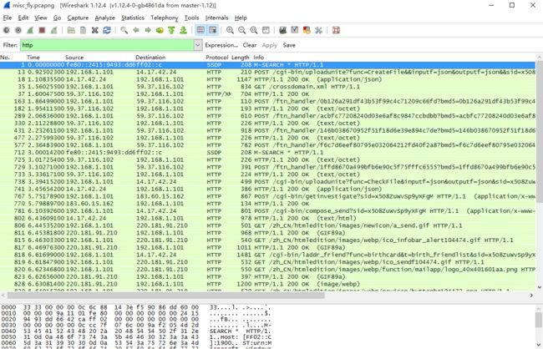Viewport: 543px width, 349px height.
Task: Open a capture file folder icon
Action: 71,30
